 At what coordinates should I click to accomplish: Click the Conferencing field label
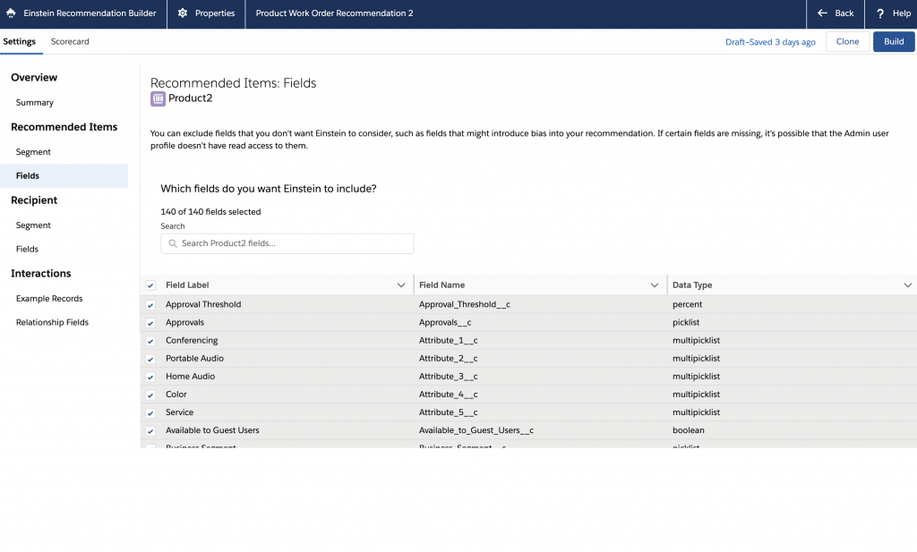pyautogui.click(x=192, y=341)
